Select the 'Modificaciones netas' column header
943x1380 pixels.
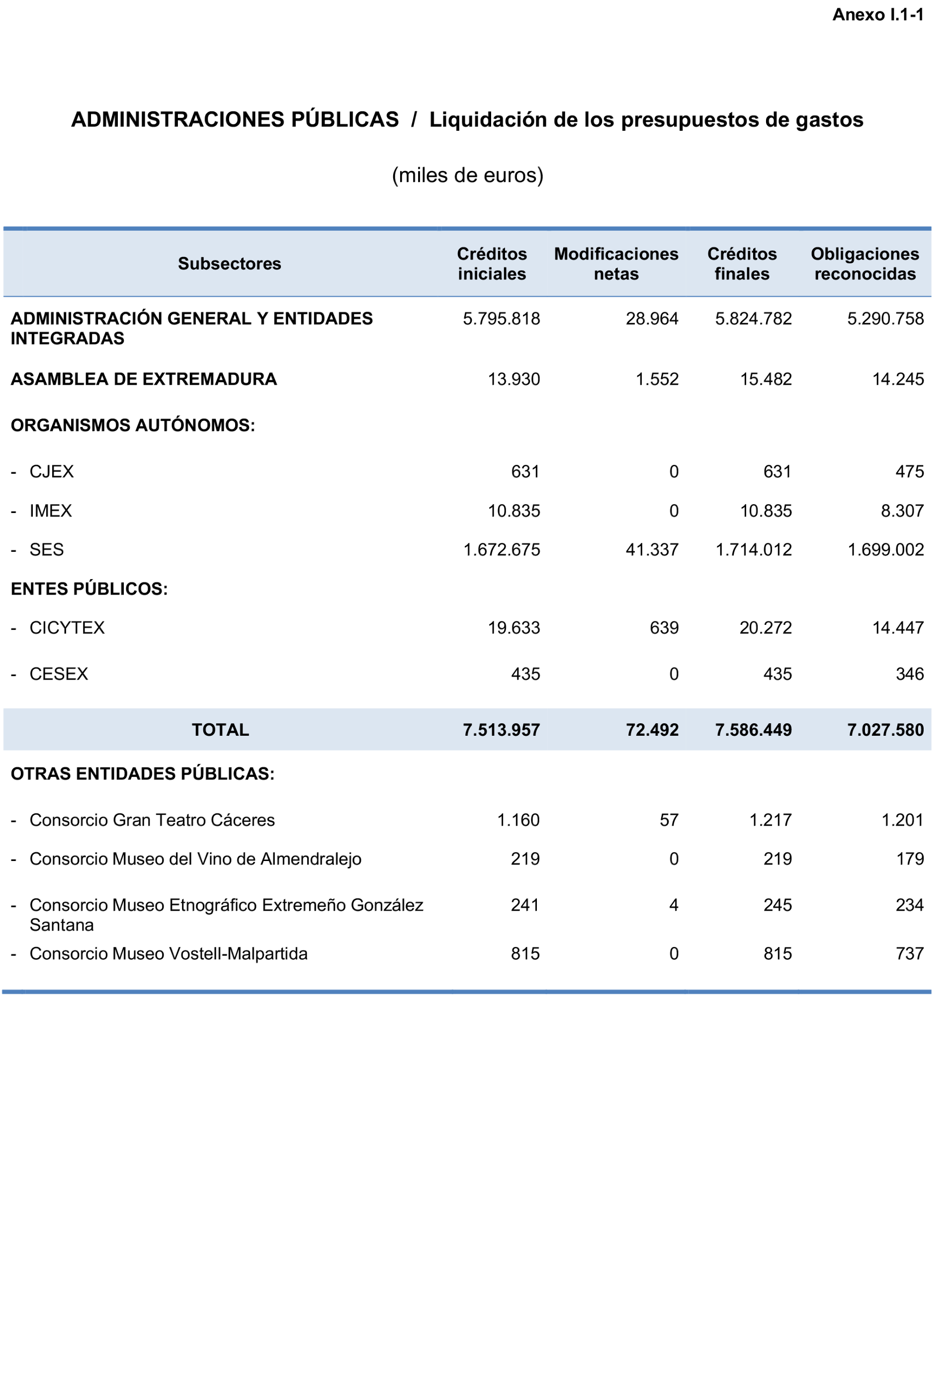(x=616, y=263)
